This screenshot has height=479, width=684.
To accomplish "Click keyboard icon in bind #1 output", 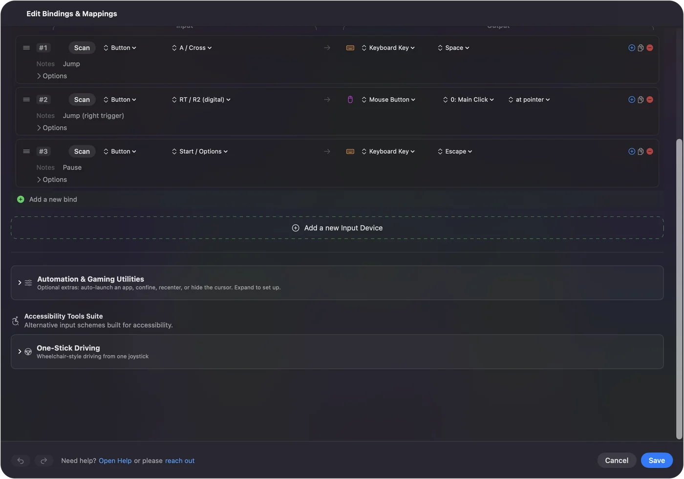I will [350, 48].
